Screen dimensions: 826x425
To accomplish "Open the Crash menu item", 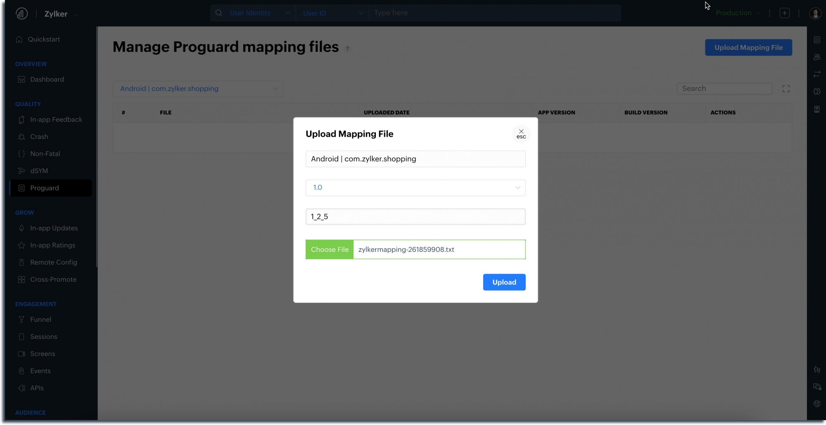I will [x=39, y=137].
